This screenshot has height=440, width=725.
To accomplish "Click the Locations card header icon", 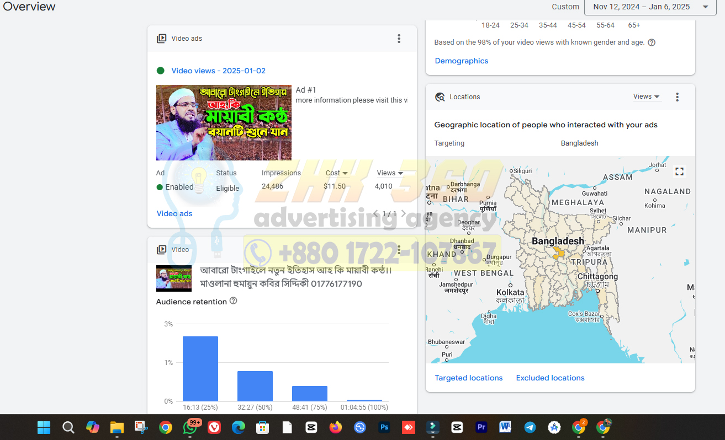I will coord(440,97).
